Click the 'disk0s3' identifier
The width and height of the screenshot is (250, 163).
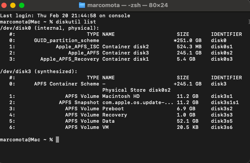(222, 59)
